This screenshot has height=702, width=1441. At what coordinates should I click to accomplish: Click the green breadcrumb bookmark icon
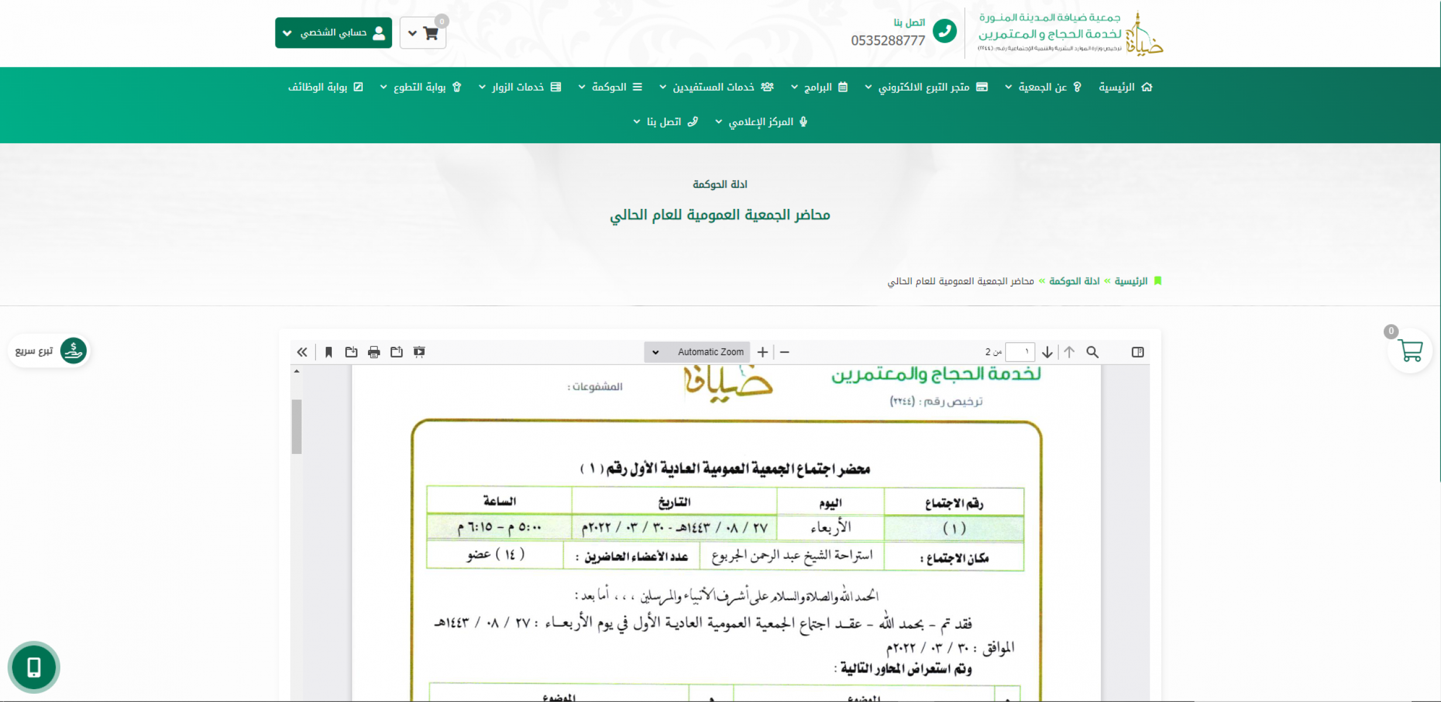tap(1157, 281)
